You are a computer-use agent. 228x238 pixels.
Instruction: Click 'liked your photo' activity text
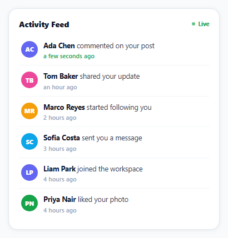point(103,200)
